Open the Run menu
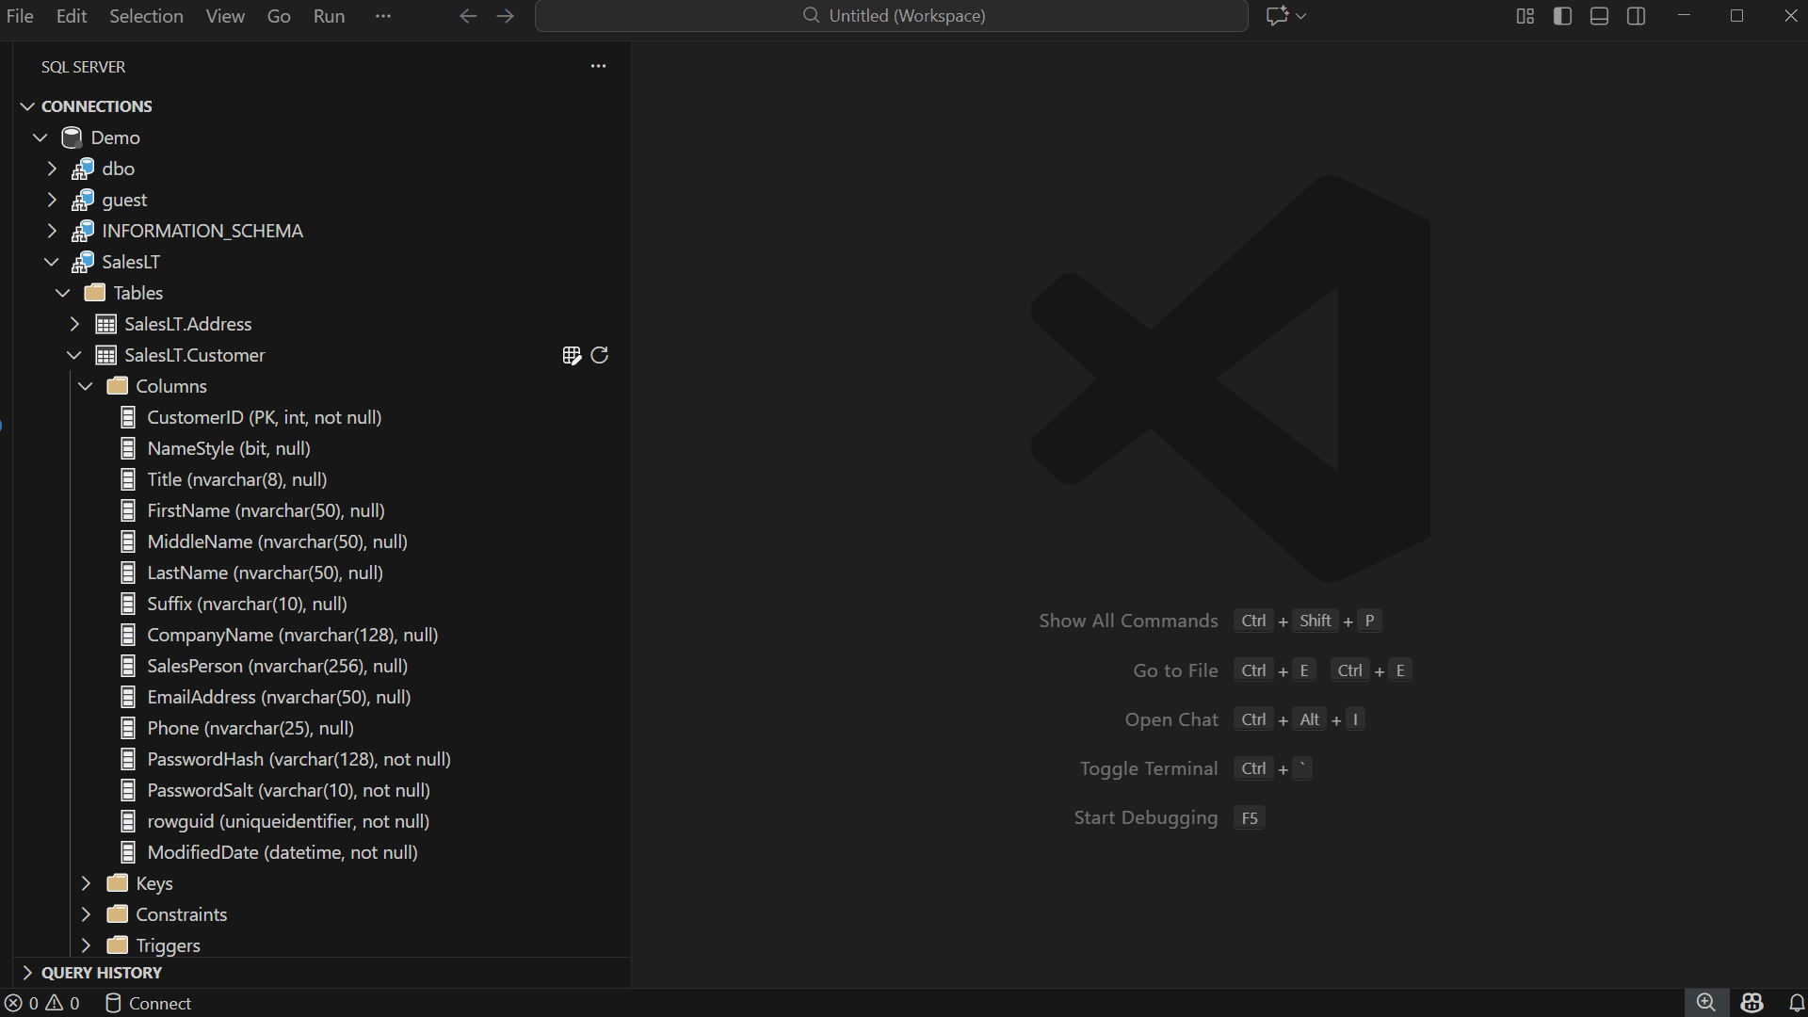Viewport: 1808px width, 1017px height. (329, 16)
